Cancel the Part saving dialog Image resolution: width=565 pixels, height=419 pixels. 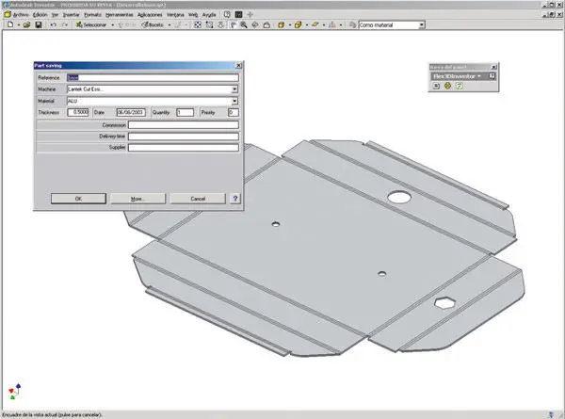198,199
